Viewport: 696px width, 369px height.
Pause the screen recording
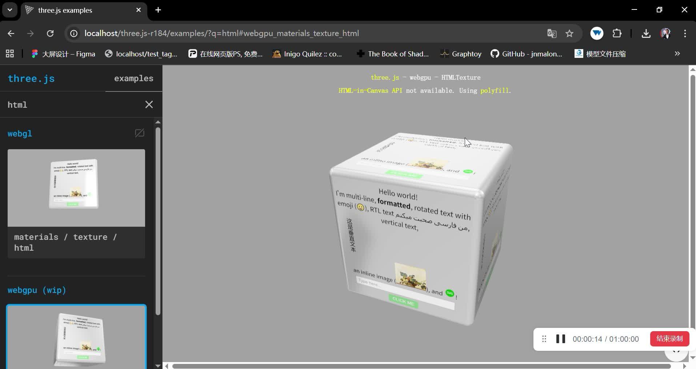click(561, 339)
